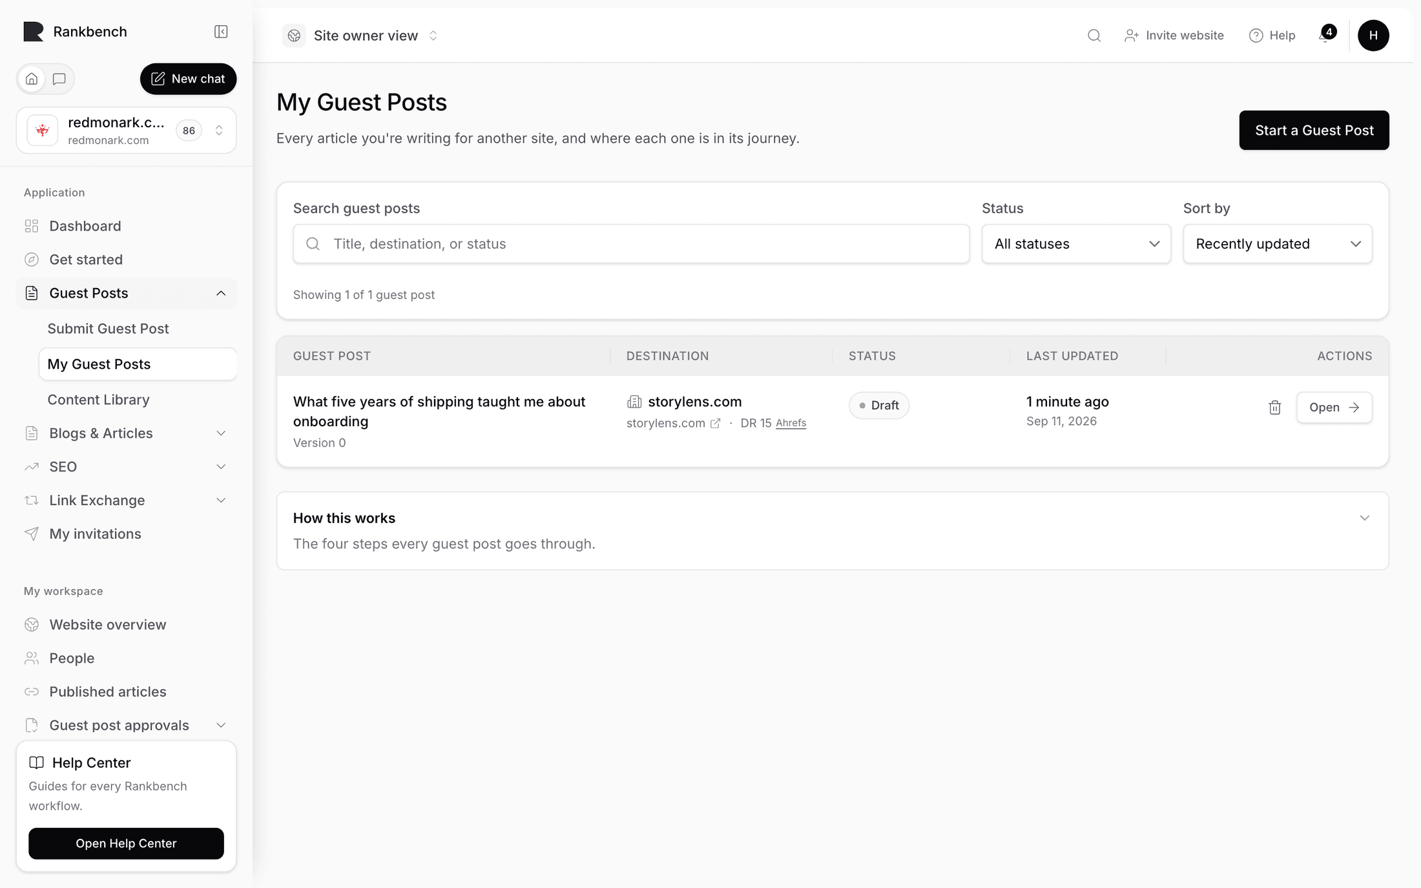1421x888 pixels.
Task: Collapse the sidebar with the panel icon
Action: pyautogui.click(x=221, y=32)
